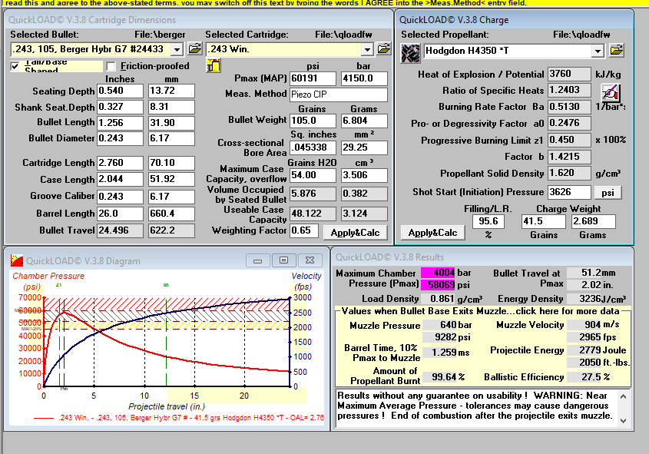The width and height of the screenshot is (649, 454).
Task: Click the Cartridge Length inches field
Action: pos(120,163)
